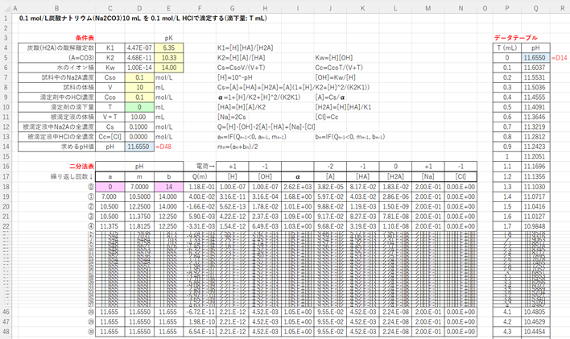Select the title cell about 0.1 mol/L Na2CO3 titration
570x339 pixels.
(142, 18)
